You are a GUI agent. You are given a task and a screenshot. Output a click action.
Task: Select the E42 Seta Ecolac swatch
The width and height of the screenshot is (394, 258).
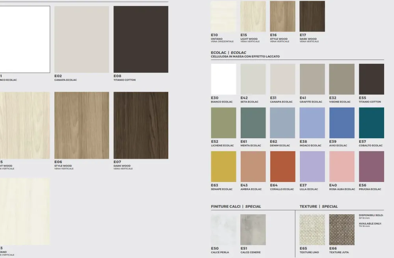[x=253, y=79]
